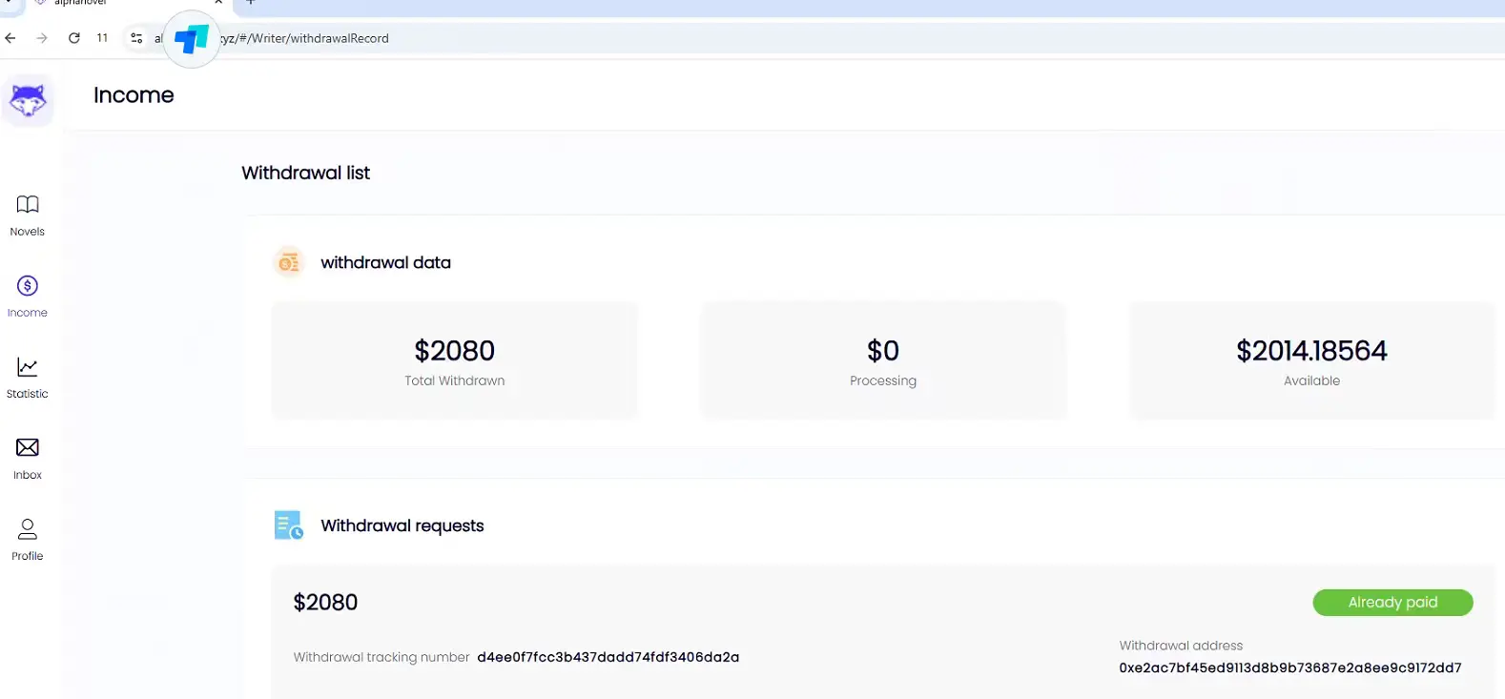Viewport: 1505px width, 699px height.
Task: Click the site settings icon in address bar
Action: point(136,38)
